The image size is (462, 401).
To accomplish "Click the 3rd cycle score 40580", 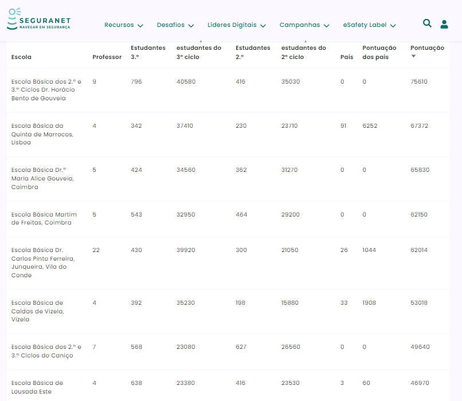I will 186,81.
